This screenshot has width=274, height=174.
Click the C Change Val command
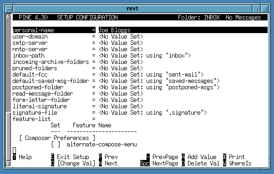[73, 164]
